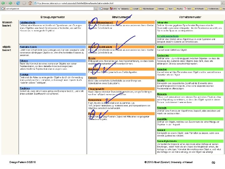Screen dimensions: 225x169
Task: Click the magnifier search button
Action: (95, 9)
